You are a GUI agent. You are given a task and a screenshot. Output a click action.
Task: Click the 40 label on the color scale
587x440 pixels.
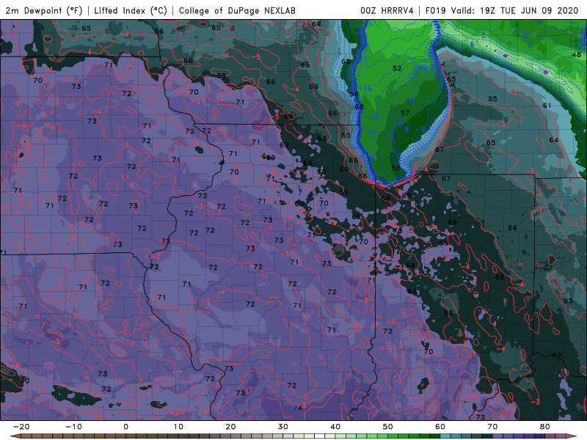(x=335, y=427)
